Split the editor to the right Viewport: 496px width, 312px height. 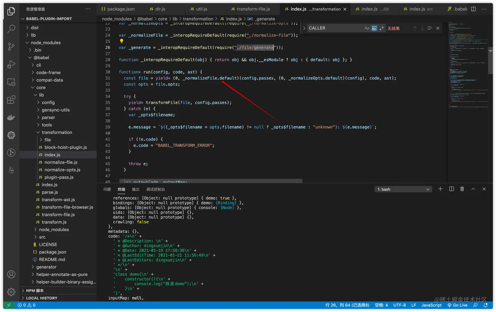click(x=473, y=9)
